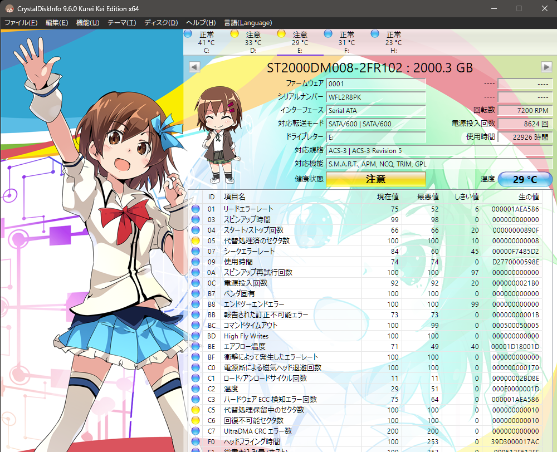Click yellow caution icon for ID C6
This screenshot has height=452, width=557.
click(196, 420)
